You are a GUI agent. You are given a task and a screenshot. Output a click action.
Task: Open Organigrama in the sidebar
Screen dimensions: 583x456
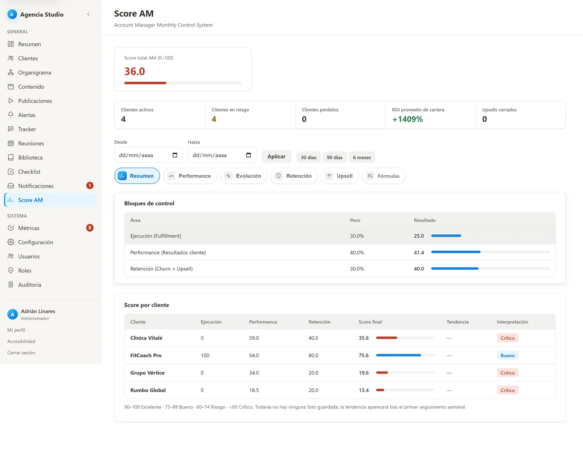pos(50,72)
